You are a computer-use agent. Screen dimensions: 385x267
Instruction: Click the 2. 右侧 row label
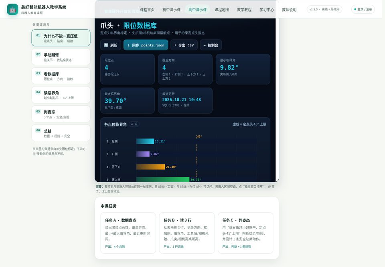[x=112, y=154]
